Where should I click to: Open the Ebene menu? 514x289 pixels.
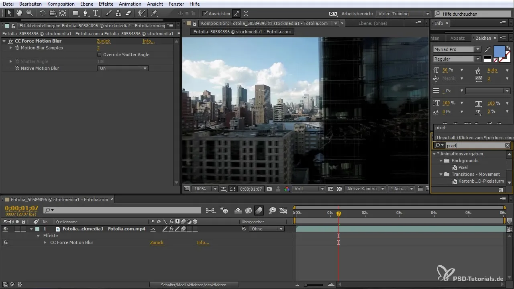(x=86, y=4)
